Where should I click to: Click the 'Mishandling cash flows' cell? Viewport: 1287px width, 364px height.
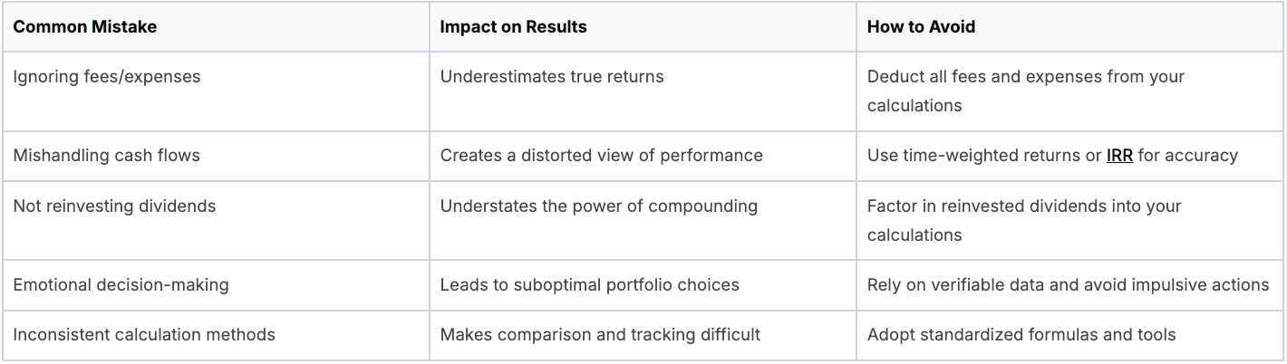click(106, 155)
